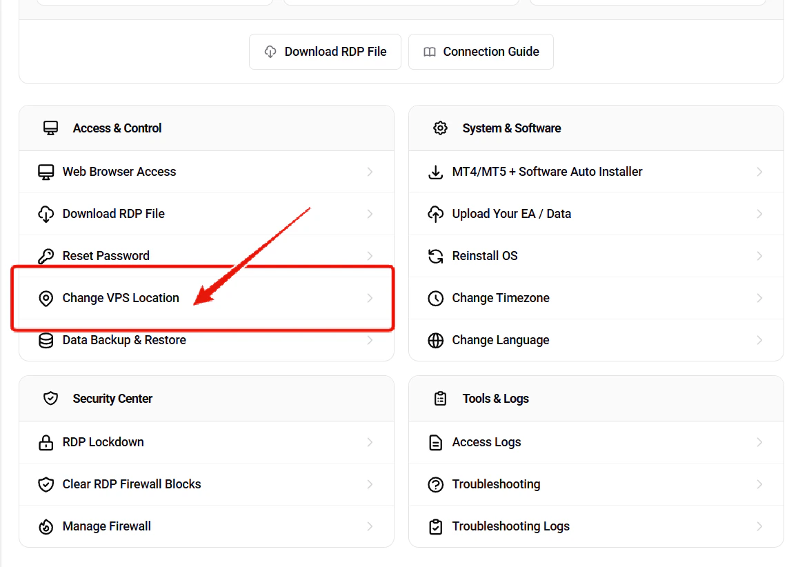Click the Upload Your EA cloud icon
798x567 pixels.
(x=435, y=214)
